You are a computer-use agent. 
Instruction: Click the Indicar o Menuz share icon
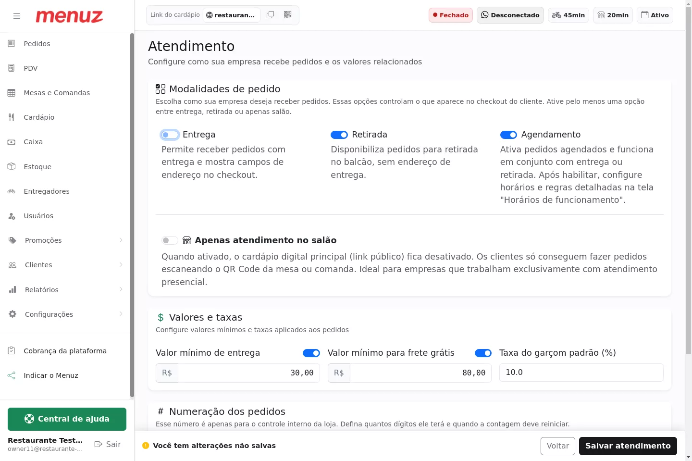point(12,375)
